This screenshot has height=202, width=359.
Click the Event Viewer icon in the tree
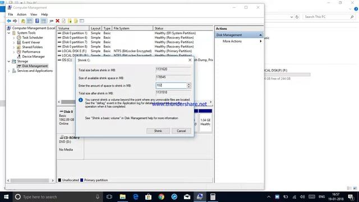(x=19, y=43)
